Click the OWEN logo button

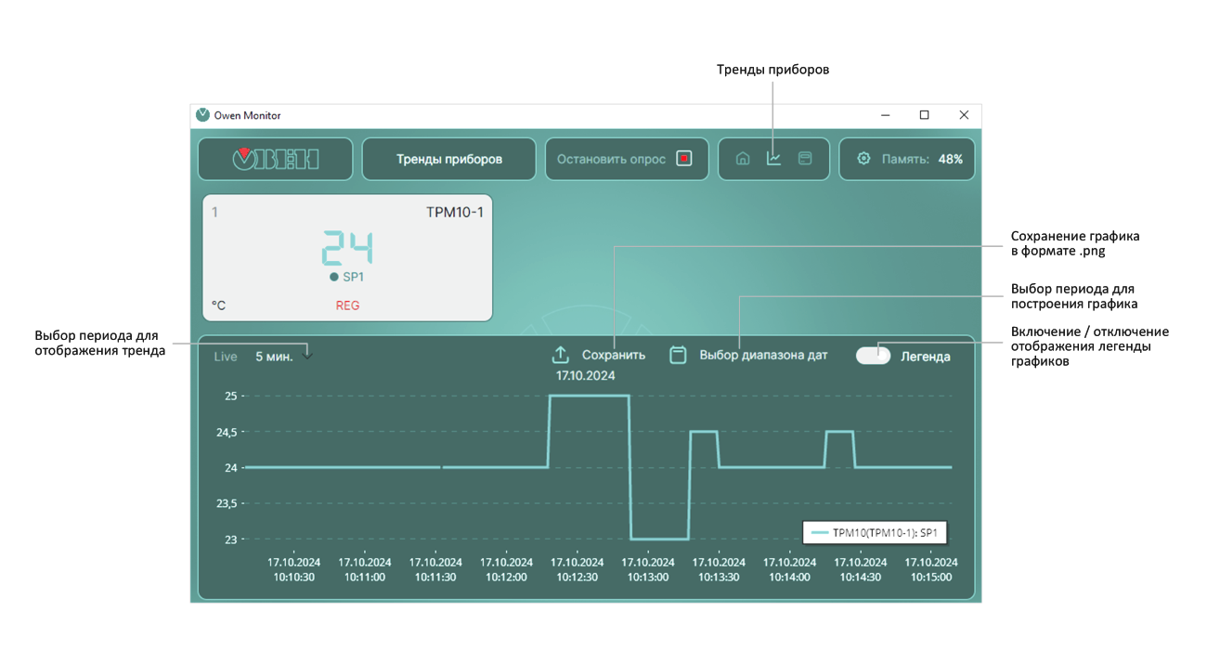[x=275, y=158]
